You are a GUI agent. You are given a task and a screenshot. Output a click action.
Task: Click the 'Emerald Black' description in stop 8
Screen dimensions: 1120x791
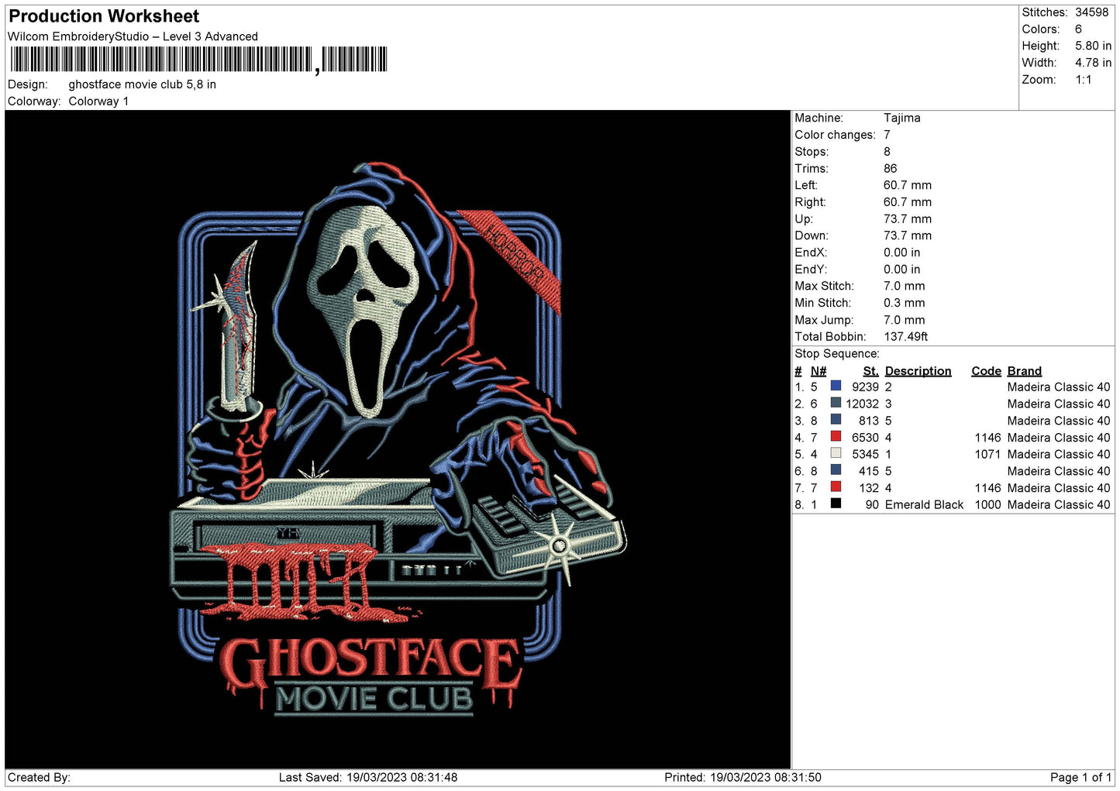(x=924, y=505)
